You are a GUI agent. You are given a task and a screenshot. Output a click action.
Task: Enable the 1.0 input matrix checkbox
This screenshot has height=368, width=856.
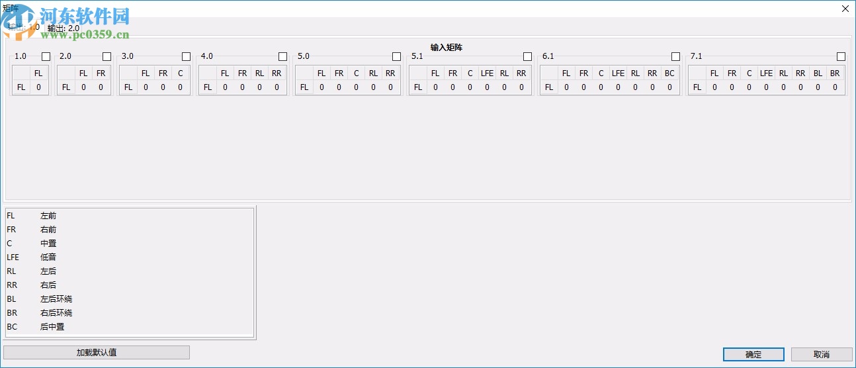point(46,57)
